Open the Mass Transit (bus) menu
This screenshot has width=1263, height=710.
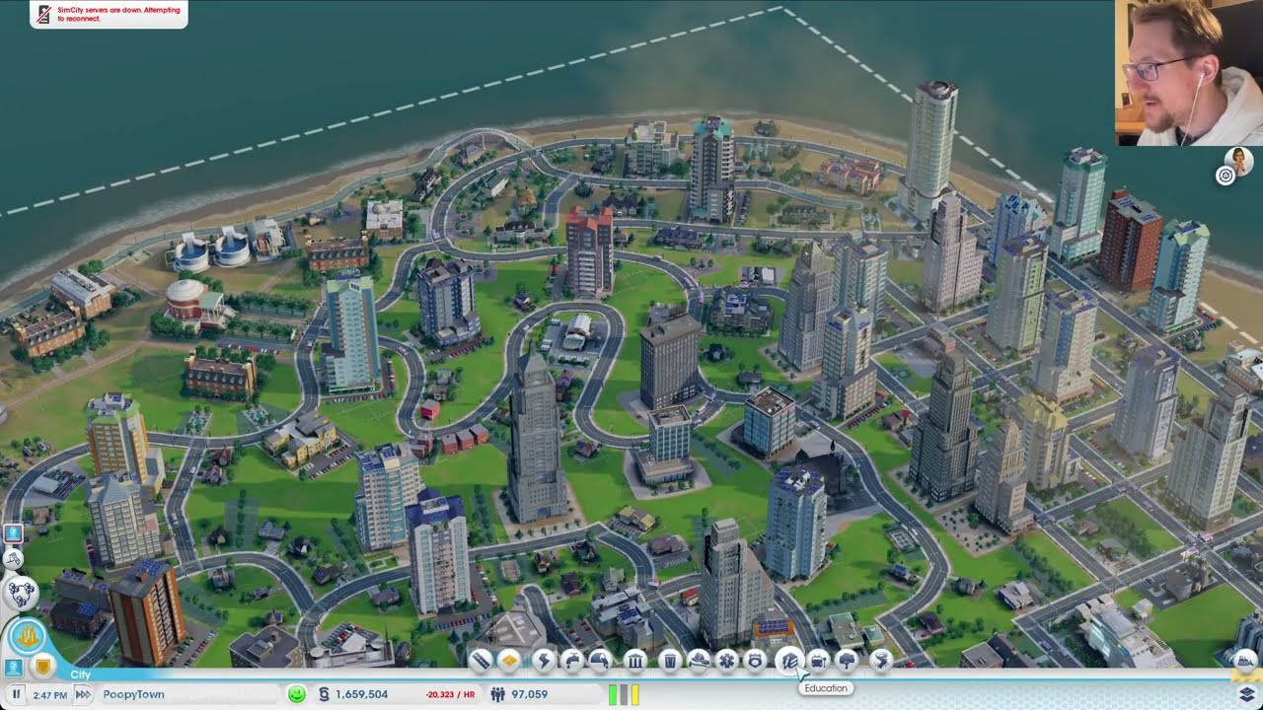click(x=818, y=661)
